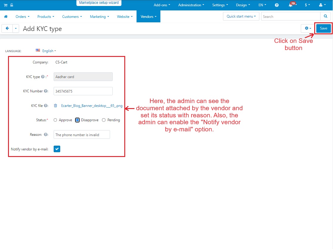Click the Save button
333x249 pixels.
point(323,28)
